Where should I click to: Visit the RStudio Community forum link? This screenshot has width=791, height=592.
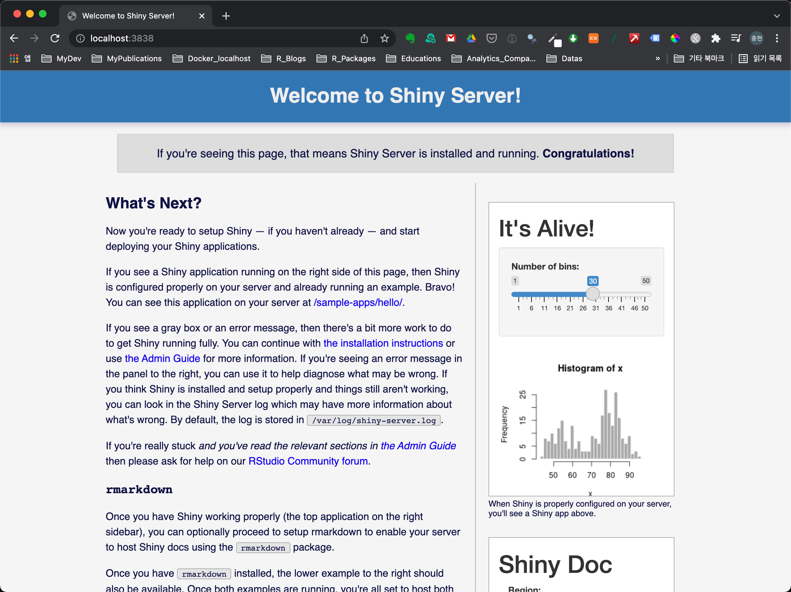308,461
